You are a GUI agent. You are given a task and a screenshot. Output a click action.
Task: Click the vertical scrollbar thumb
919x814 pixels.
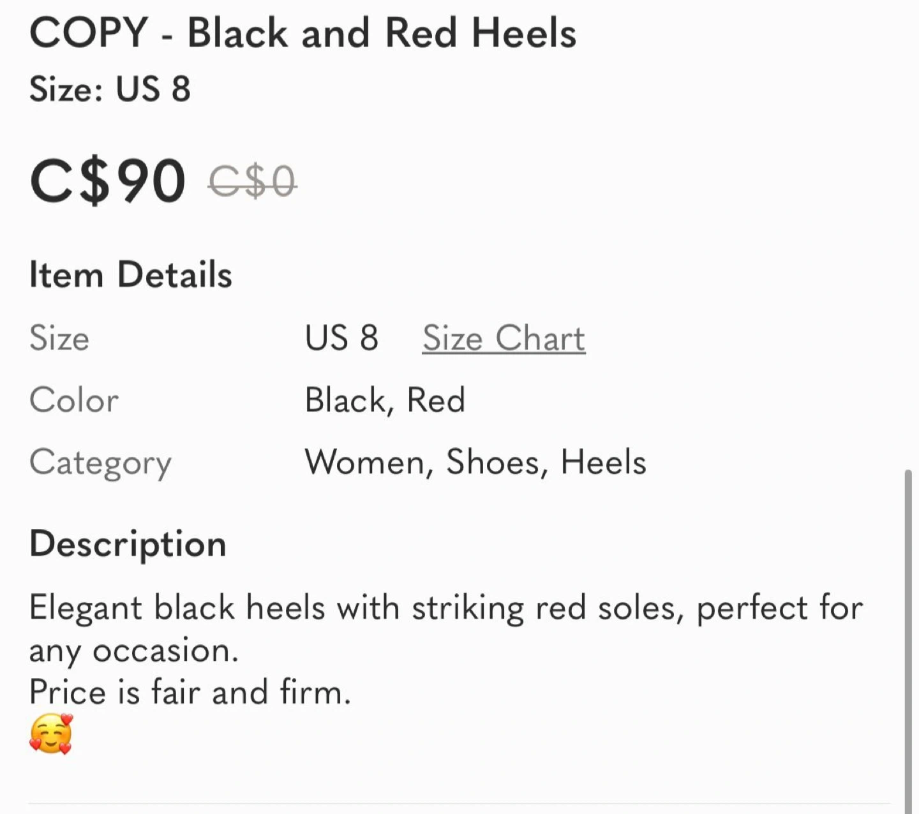coord(908,638)
